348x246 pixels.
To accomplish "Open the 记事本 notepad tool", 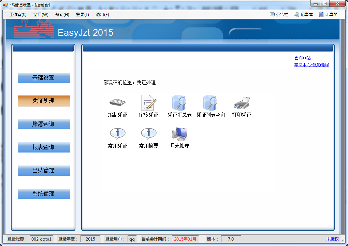I will [x=303, y=15].
